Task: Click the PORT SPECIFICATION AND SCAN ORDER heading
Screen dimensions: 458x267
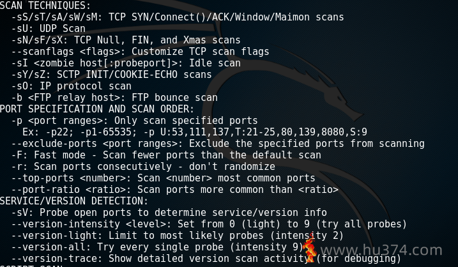Action: coord(97,109)
